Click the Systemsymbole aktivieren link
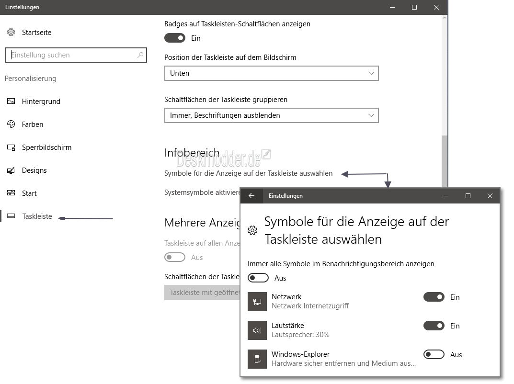Screen dimensions: 514x384 coord(202,192)
